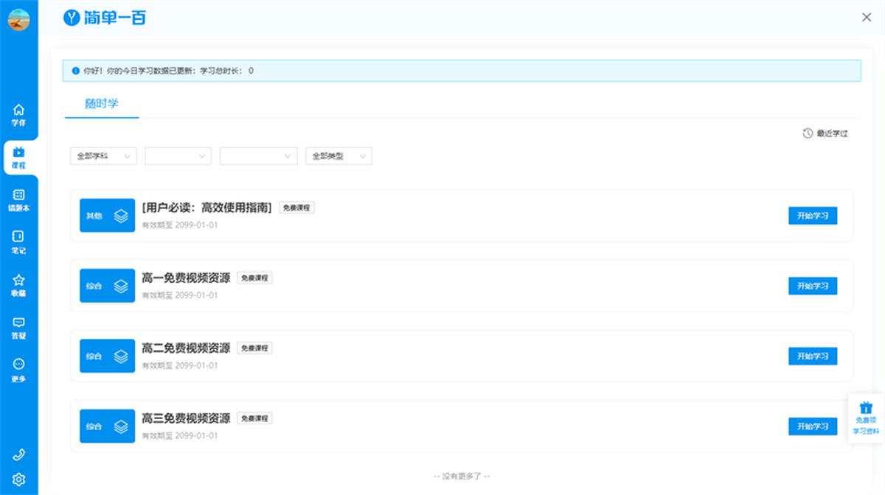This screenshot has height=495, width=885.
Task: Select the 随时学 tab
Action: [102, 104]
